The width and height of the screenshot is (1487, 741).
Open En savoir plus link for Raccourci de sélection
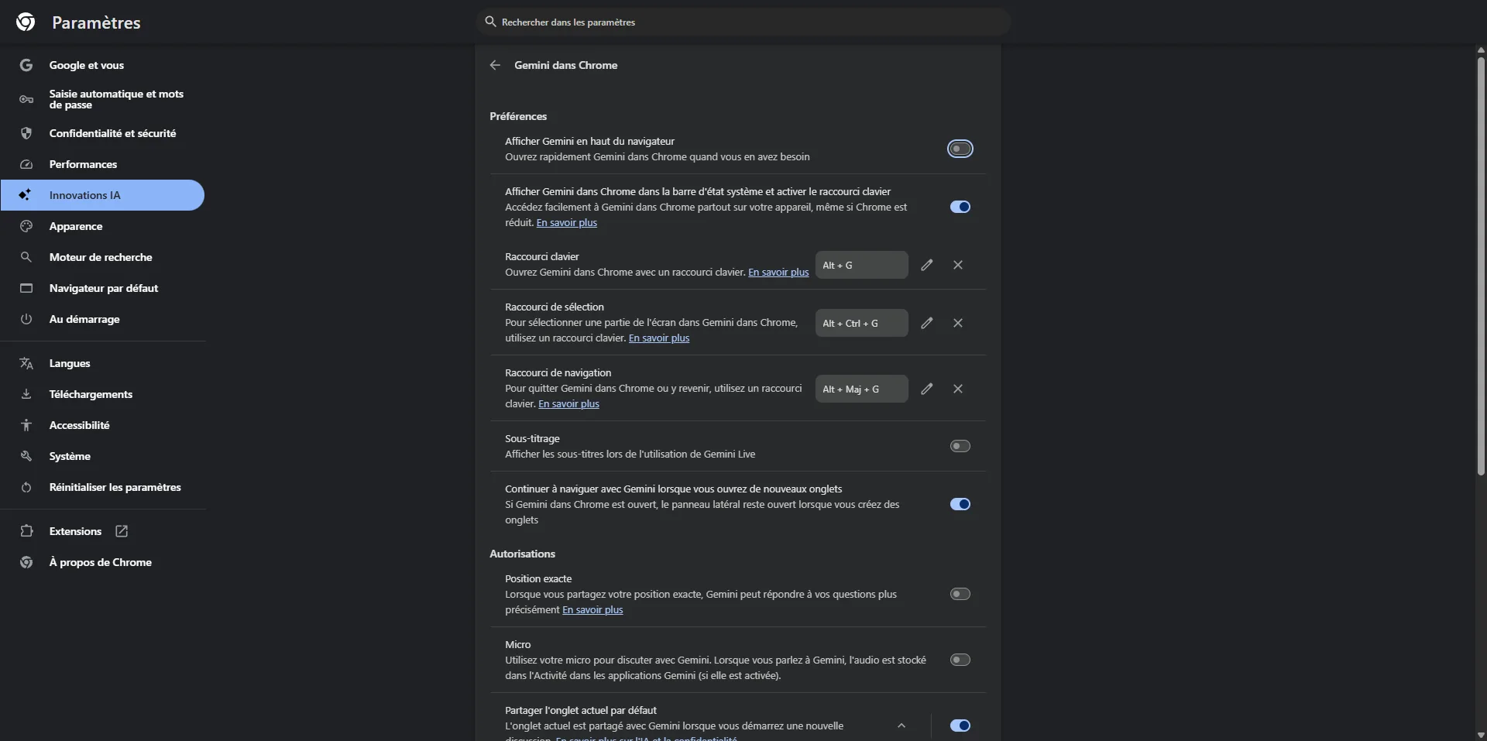[x=659, y=338]
